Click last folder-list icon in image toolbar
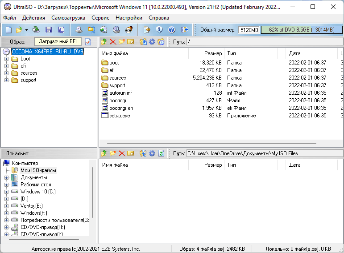Screen dimensions: 344x253 [x=161, y=41]
